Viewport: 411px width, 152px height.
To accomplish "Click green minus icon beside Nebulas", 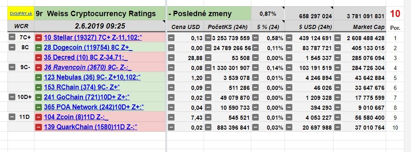I will [x=39, y=77].
